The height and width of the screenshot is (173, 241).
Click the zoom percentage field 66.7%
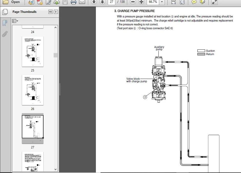(153, 2)
